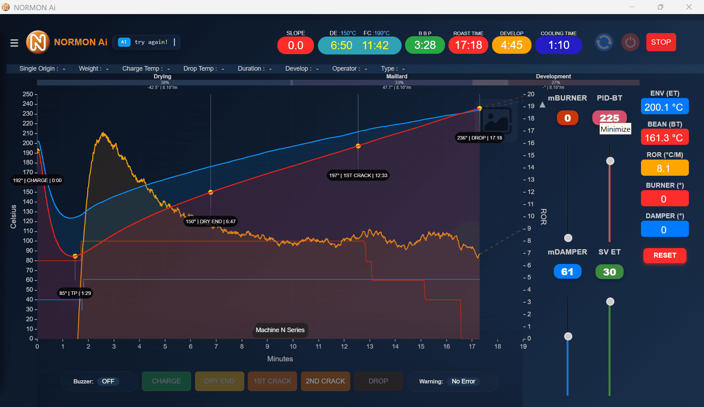Click the NORMON Ai logo icon

pos(38,42)
